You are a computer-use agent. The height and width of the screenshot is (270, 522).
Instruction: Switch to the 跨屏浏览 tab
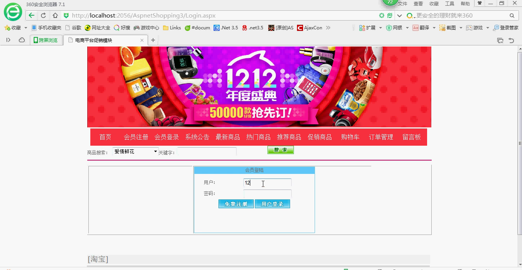[46, 40]
